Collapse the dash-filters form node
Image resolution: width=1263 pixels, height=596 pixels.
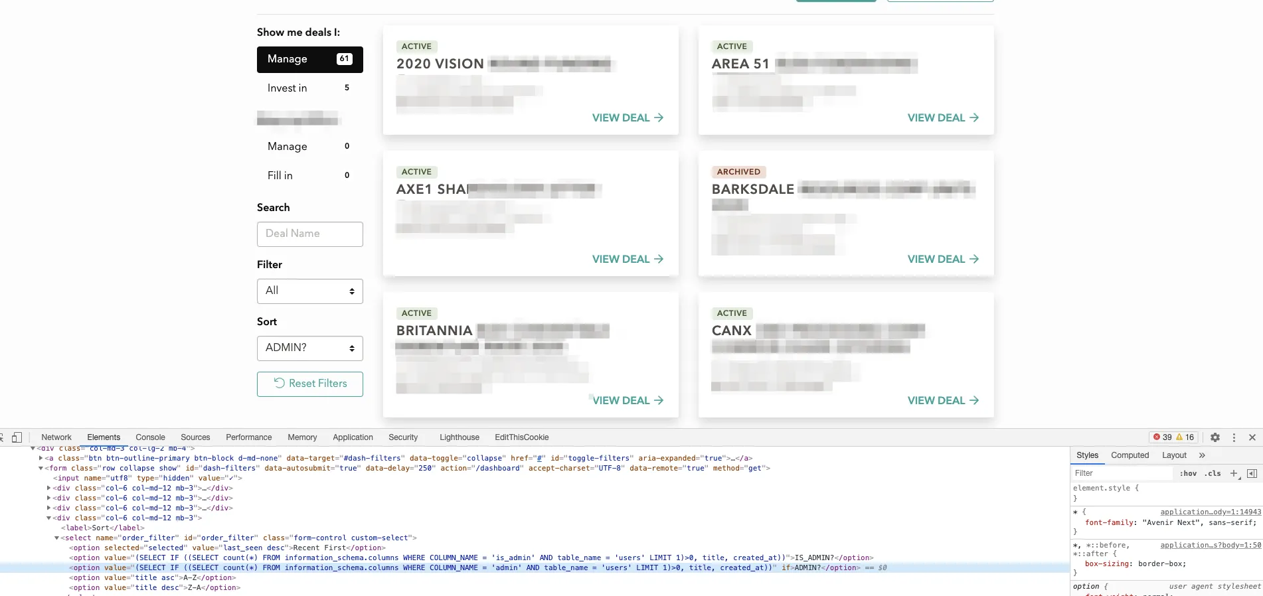(41, 468)
